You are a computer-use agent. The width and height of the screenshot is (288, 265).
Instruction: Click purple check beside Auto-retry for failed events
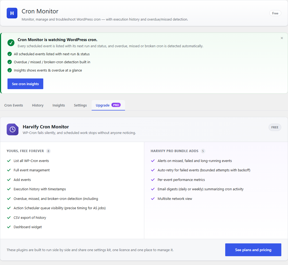(153, 170)
